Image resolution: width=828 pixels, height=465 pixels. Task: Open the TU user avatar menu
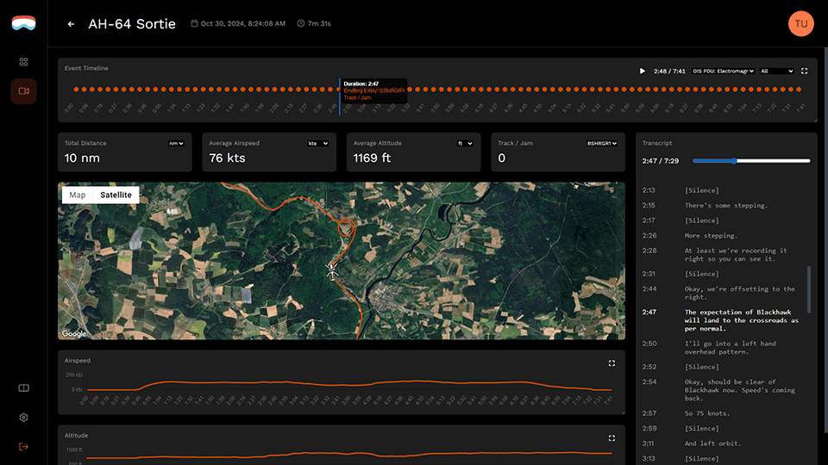[800, 24]
